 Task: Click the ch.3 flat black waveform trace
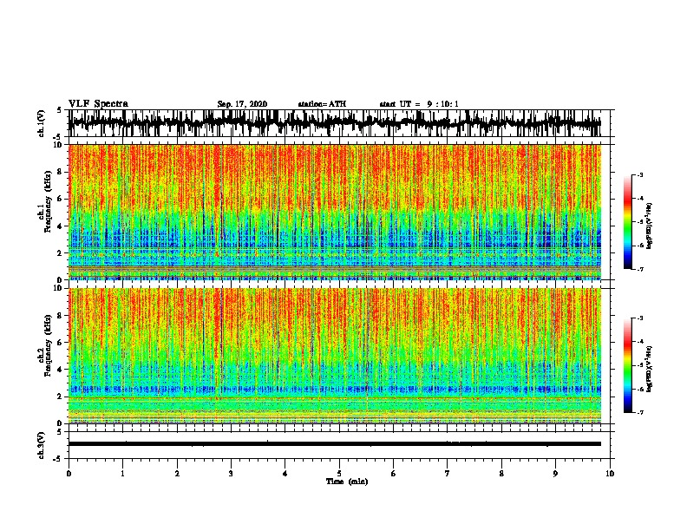pyautogui.click(x=335, y=444)
